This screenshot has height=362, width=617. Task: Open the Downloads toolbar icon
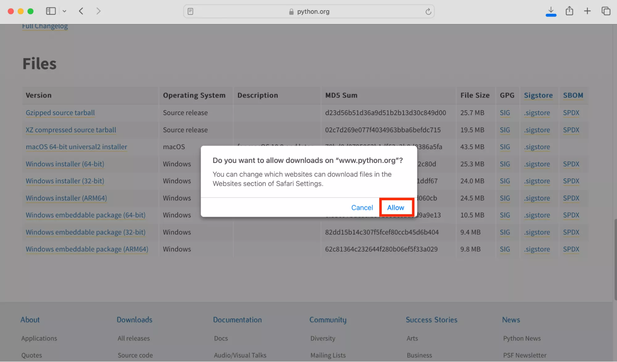551,11
